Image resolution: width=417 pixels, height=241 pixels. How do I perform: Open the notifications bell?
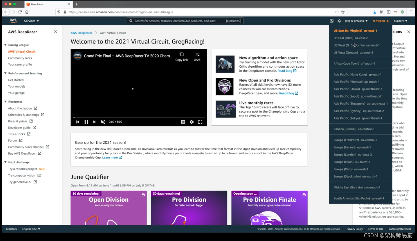339,21
